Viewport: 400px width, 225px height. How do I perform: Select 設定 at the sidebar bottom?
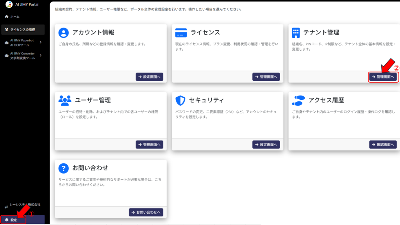(x=14, y=220)
